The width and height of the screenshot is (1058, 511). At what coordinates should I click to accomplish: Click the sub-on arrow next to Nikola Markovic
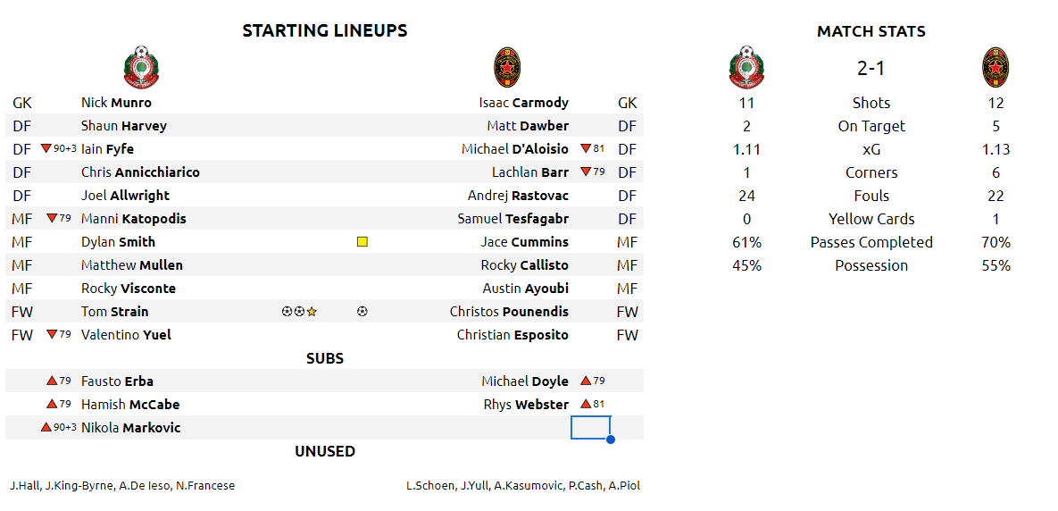(46, 428)
